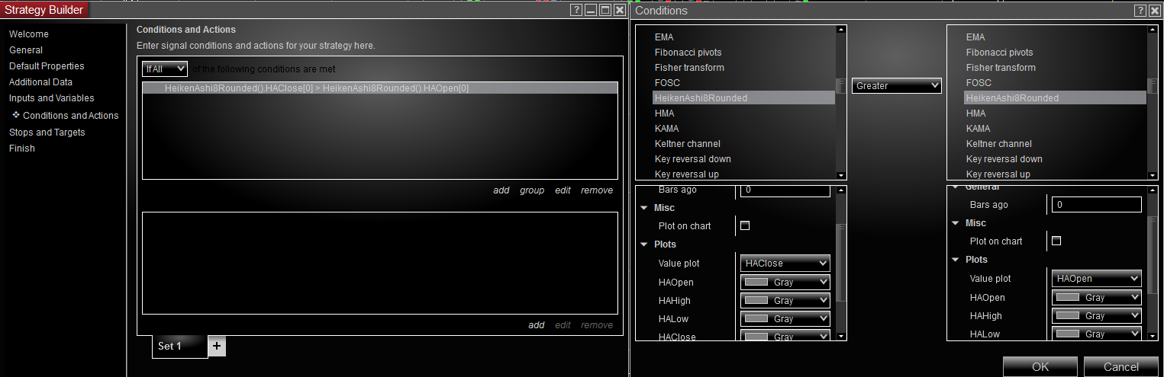Collapse the Misc section in left panel
1164x377 pixels.
click(644, 208)
